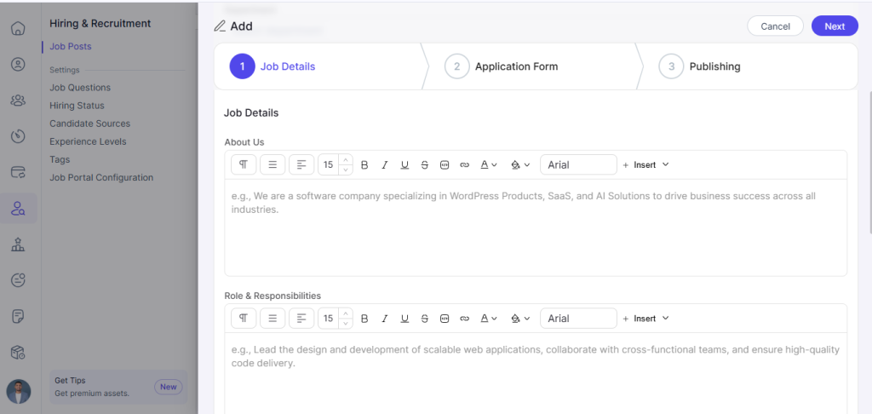Click strikethrough in Role & Responsibilities toolbar
872x414 pixels.
click(x=424, y=319)
